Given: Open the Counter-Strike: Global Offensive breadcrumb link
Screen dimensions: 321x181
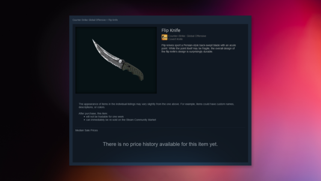Looking at the screenshot, I should click(x=89, y=20).
